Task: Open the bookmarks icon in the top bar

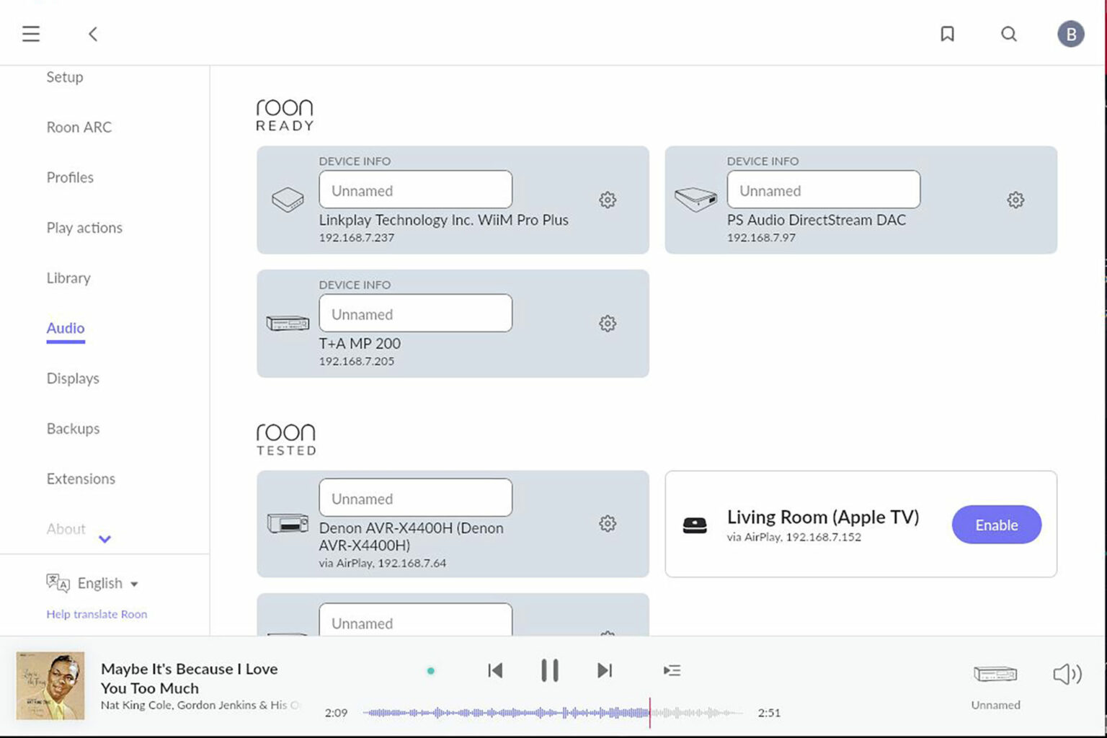Action: 947,33
